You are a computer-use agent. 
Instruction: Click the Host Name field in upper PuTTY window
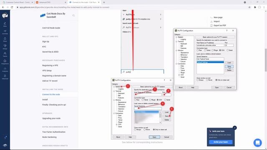(210, 45)
